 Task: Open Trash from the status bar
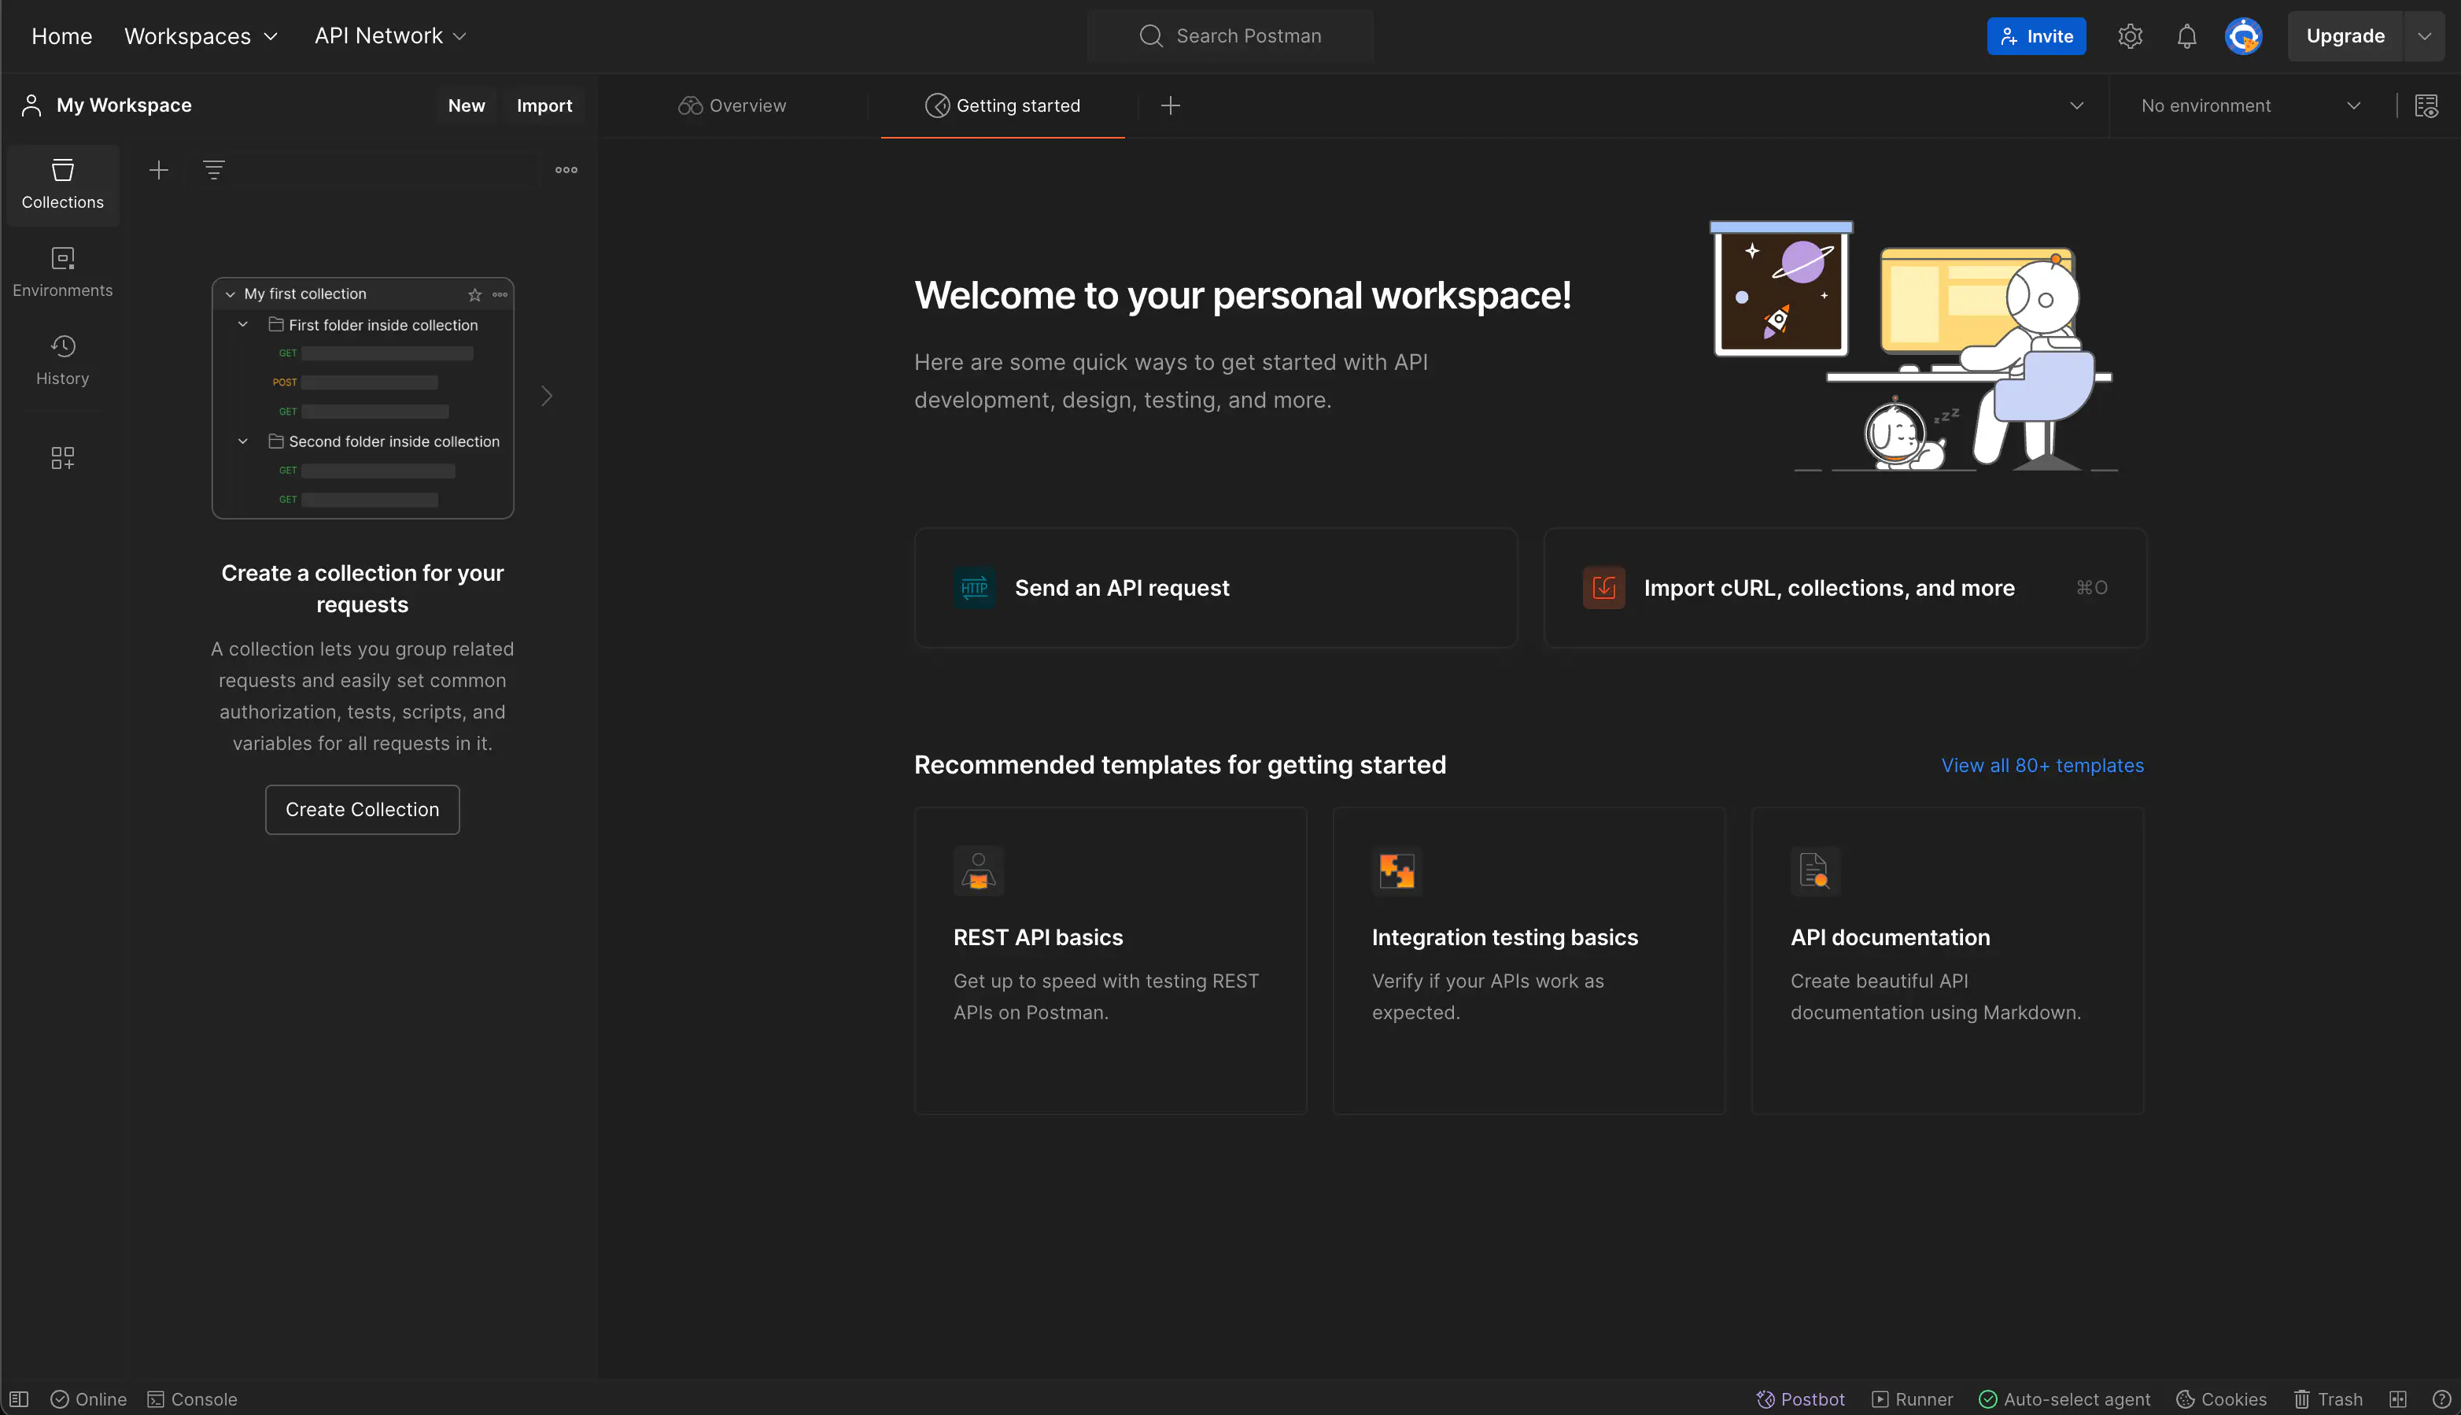point(2328,1399)
